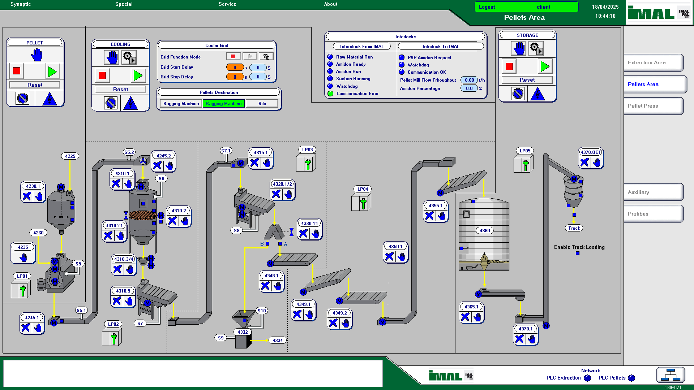The height and width of the screenshot is (390, 694).
Task: Click electrical fault triangle icon in PELLET panel
Action: tap(50, 99)
